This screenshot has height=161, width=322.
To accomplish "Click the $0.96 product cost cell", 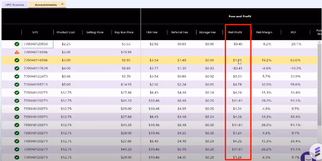I will [66, 76].
